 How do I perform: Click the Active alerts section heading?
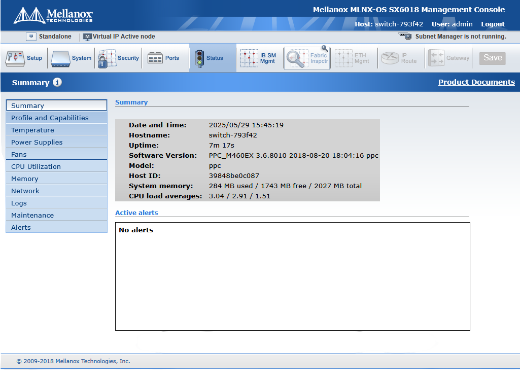136,213
